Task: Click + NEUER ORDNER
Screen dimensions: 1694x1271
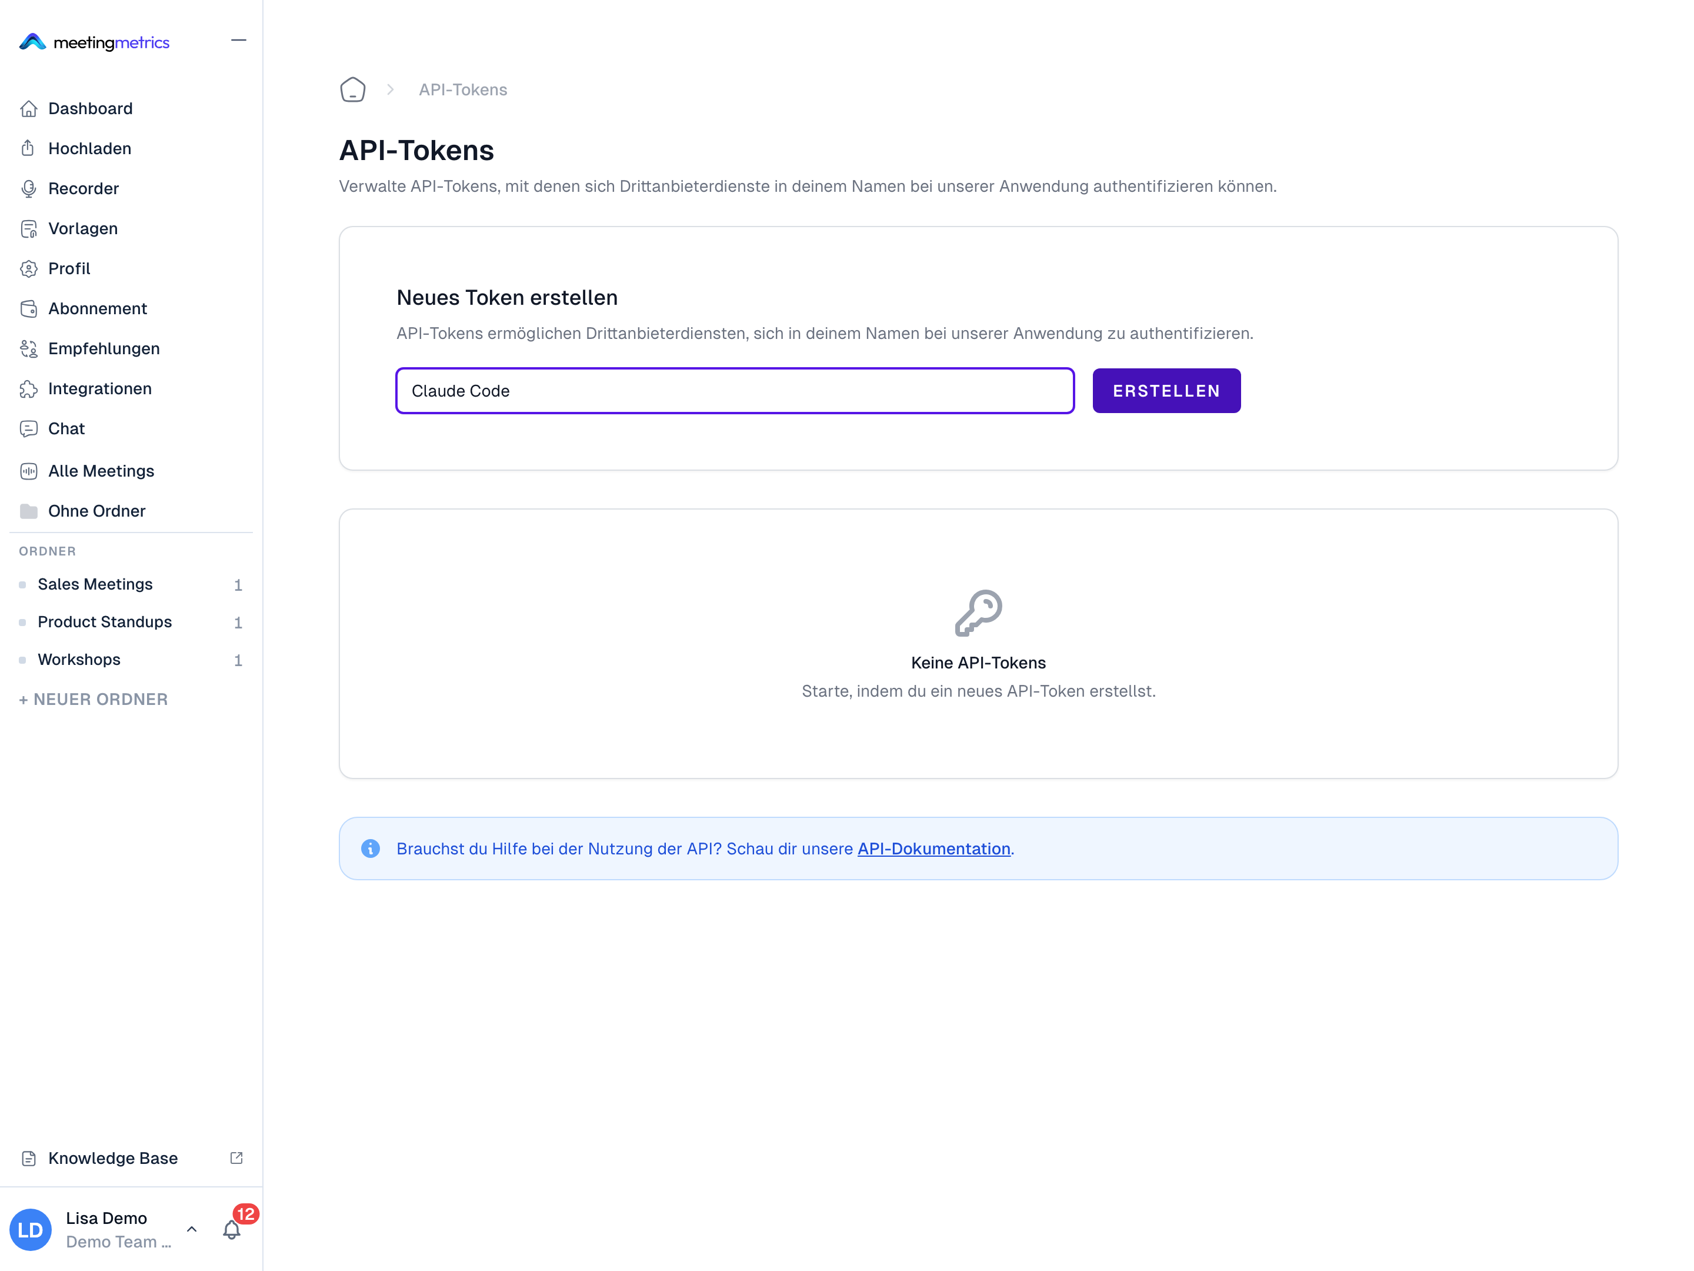Action: click(x=94, y=700)
